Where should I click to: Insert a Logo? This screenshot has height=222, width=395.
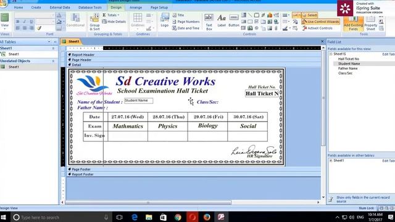[x=165, y=20]
